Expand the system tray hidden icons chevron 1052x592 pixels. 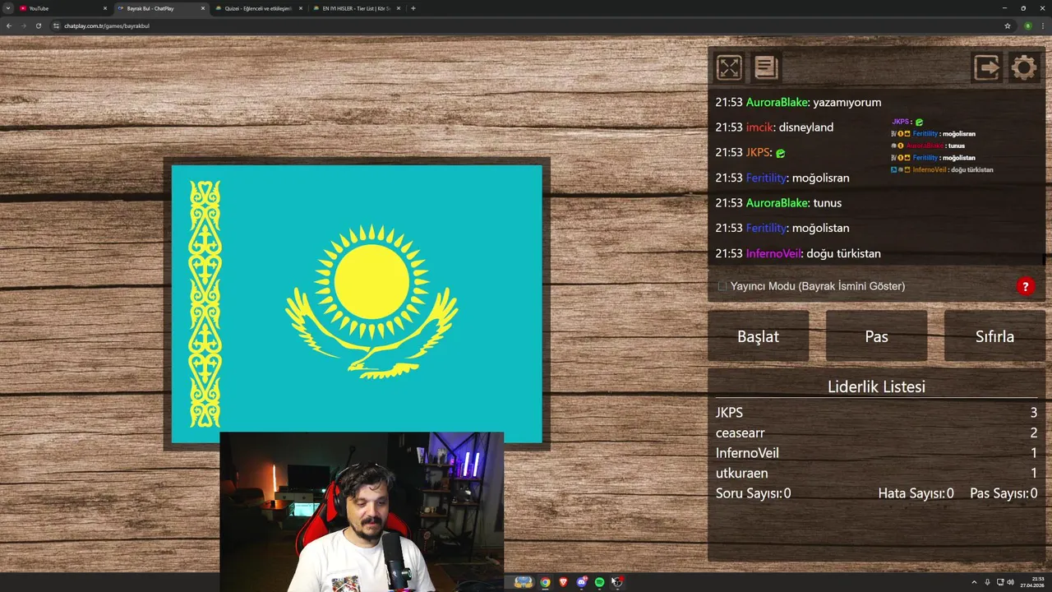[975, 582]
